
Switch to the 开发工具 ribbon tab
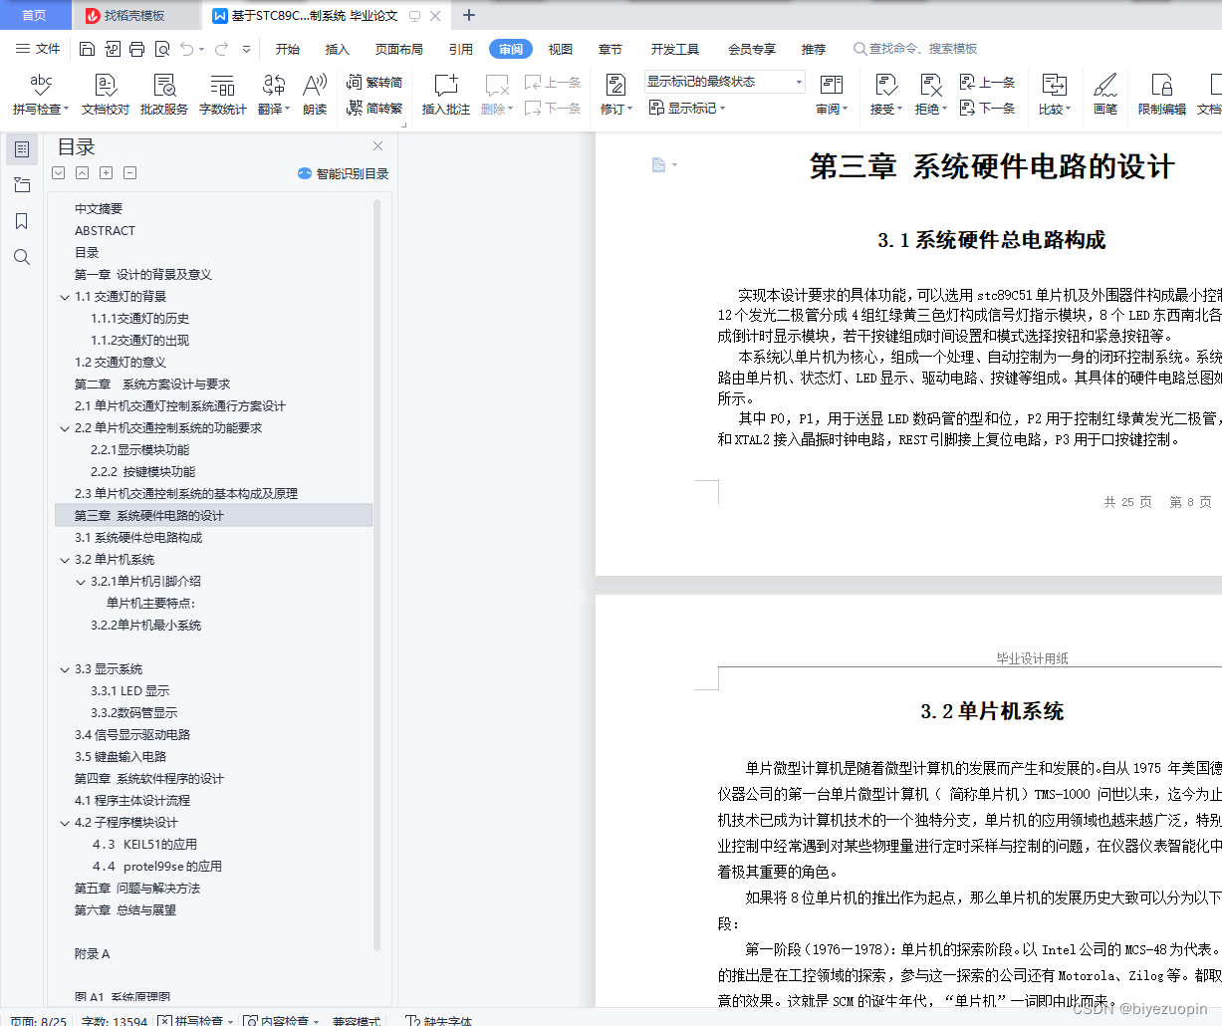pyautogui.click(x=675, y=49)
